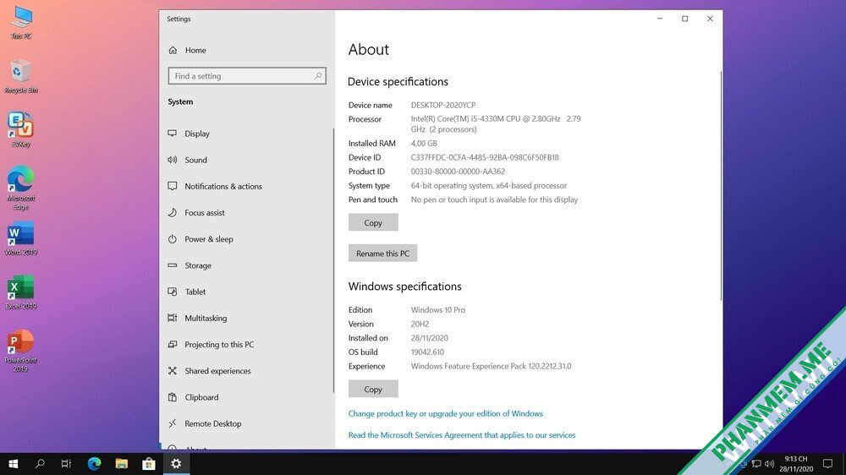
Task: Select the Notifications & actions icon
Action: pos(173,186)
